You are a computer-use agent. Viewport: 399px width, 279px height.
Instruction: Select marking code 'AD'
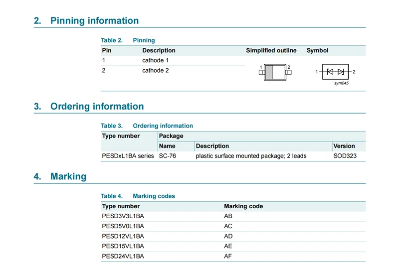(228, 236)
